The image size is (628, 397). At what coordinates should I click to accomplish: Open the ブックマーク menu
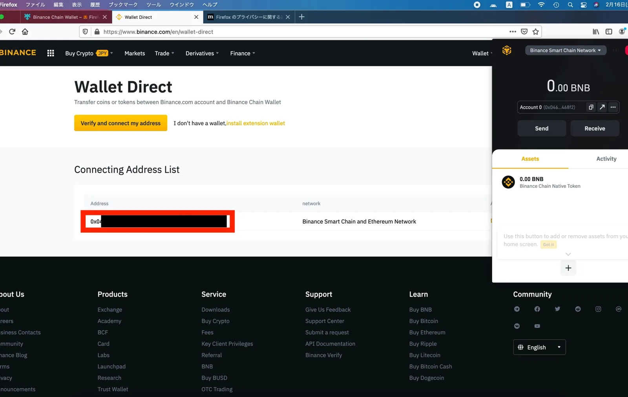pos(123,5)
